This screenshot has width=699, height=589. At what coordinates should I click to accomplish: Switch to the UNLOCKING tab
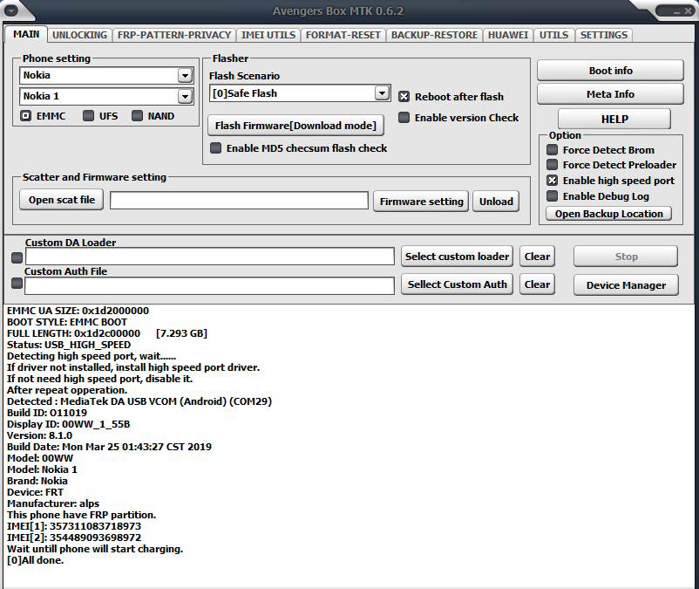79,35
